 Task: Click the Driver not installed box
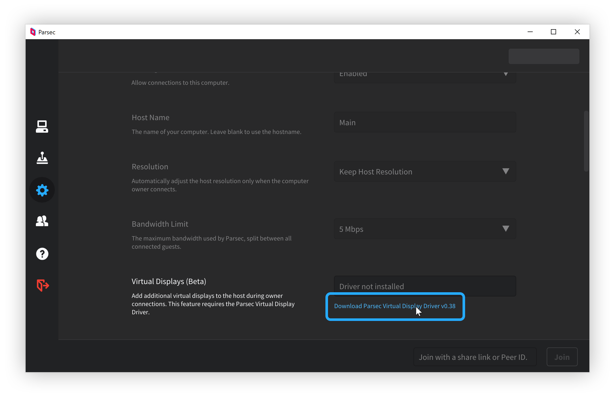click(425, 286)
